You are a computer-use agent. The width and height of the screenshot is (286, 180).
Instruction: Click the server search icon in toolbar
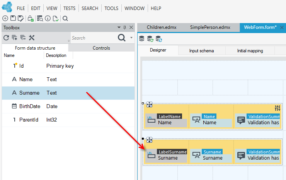pyautogui.click(x=40, y=18)
